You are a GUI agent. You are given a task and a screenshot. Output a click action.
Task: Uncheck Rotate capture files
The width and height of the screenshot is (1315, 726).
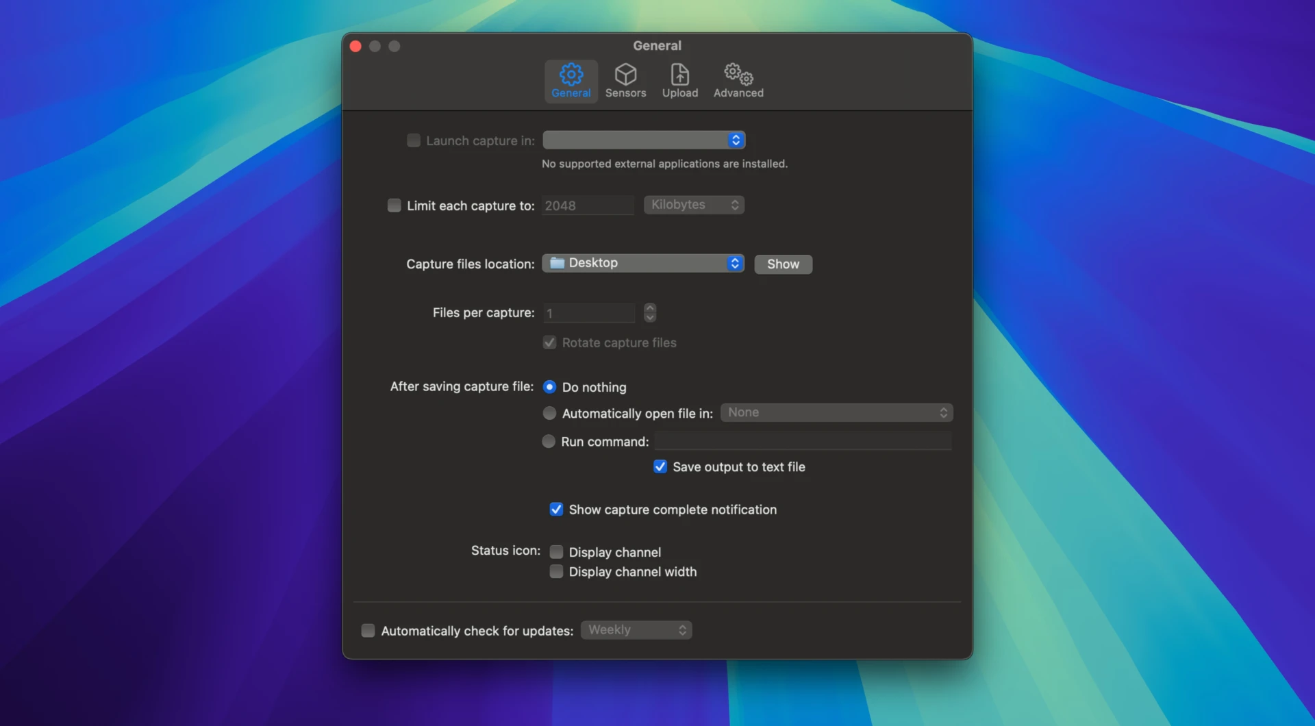(549, 342)
